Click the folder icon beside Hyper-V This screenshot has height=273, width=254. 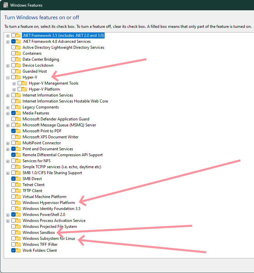[x=19, y=77]
